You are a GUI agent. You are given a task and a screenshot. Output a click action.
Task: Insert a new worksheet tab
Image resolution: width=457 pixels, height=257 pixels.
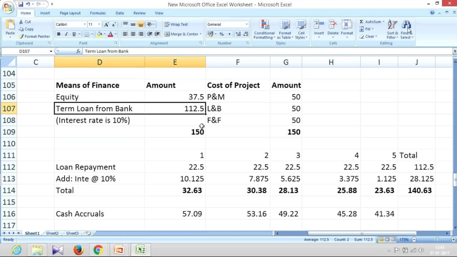coord(88,233)
